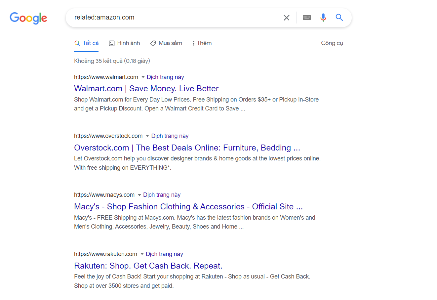The height and width of the screenshot is (300, 437).
Task: Expand dropdown arrow next to overstock.com URL
Action: click(147, 136)
